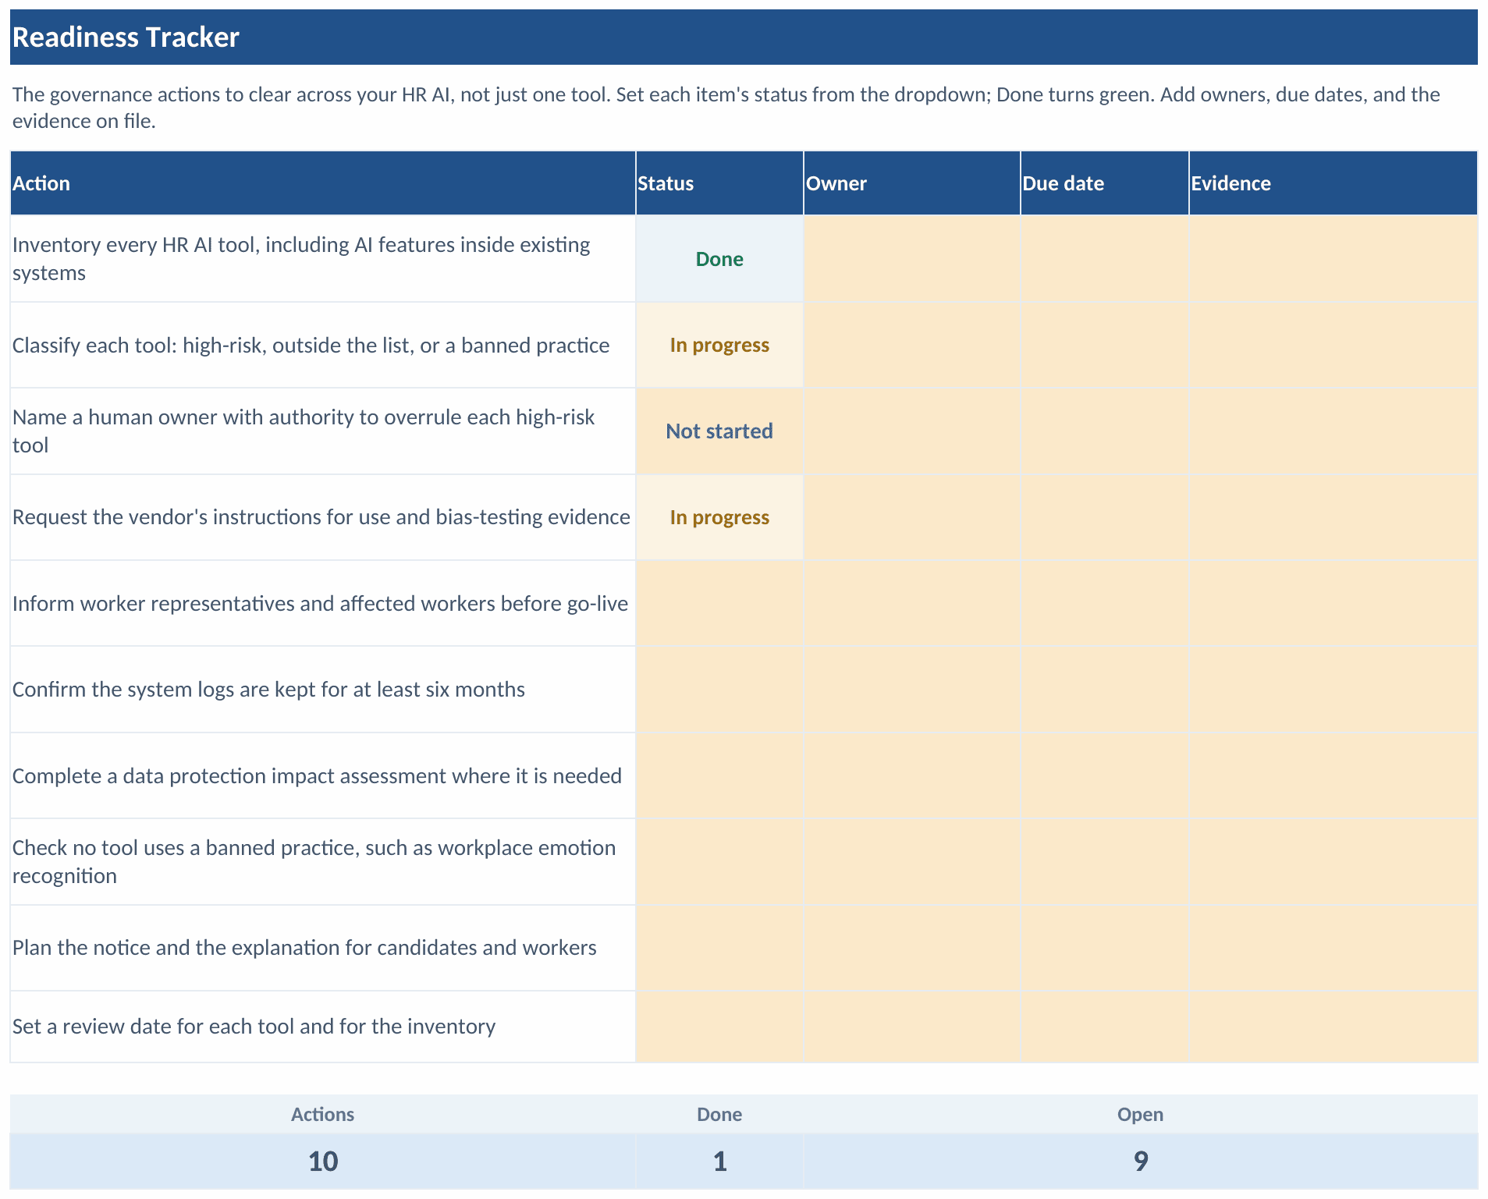The width and height of the screenshot is (1488, 1199).
Task: Select 'Complete a data protection impact assessment' text
Action: point(317,776)
